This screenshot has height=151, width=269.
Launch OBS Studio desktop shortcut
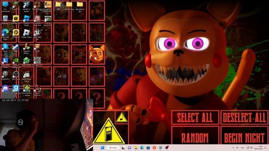[16, 75]
